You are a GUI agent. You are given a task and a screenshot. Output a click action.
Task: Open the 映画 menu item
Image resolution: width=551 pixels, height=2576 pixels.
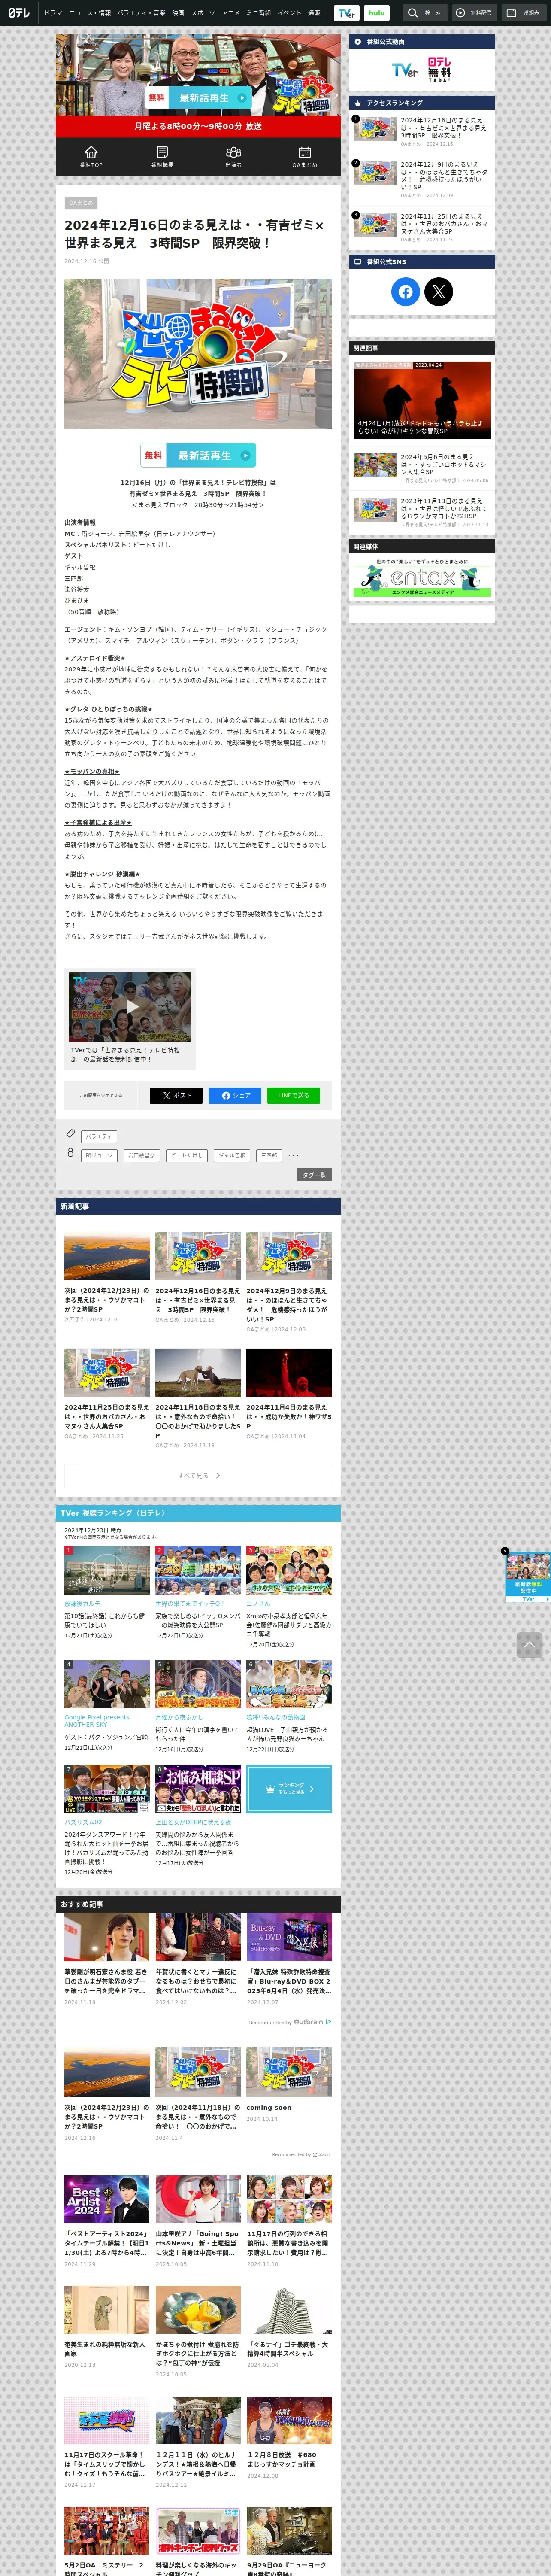click(178, 13)
